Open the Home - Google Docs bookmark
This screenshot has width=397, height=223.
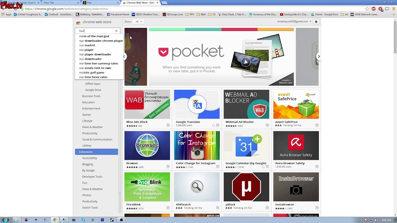point(325,14)
